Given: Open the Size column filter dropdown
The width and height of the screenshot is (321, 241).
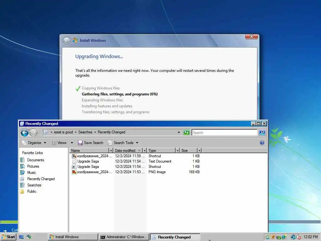Looking at the screenshot, I should coord(199,151).
